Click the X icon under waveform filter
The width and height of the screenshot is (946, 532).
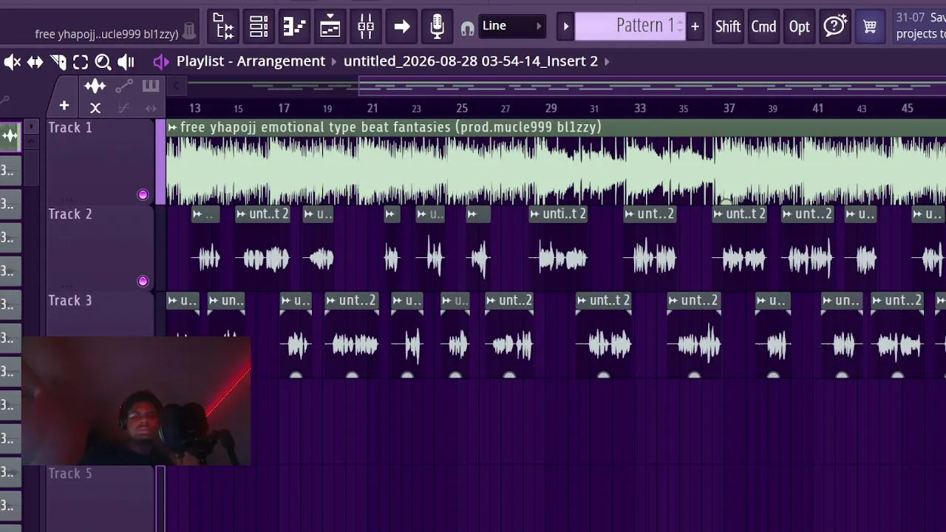click(x=95, y=109)
